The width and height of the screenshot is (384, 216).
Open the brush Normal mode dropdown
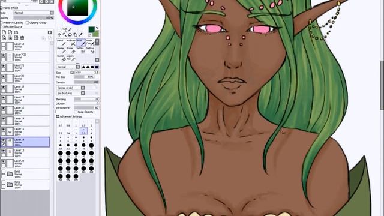click(68, 67)
